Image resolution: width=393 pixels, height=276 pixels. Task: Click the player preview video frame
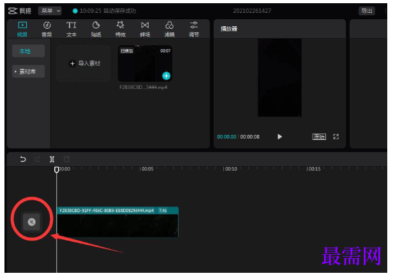(279, 77)
